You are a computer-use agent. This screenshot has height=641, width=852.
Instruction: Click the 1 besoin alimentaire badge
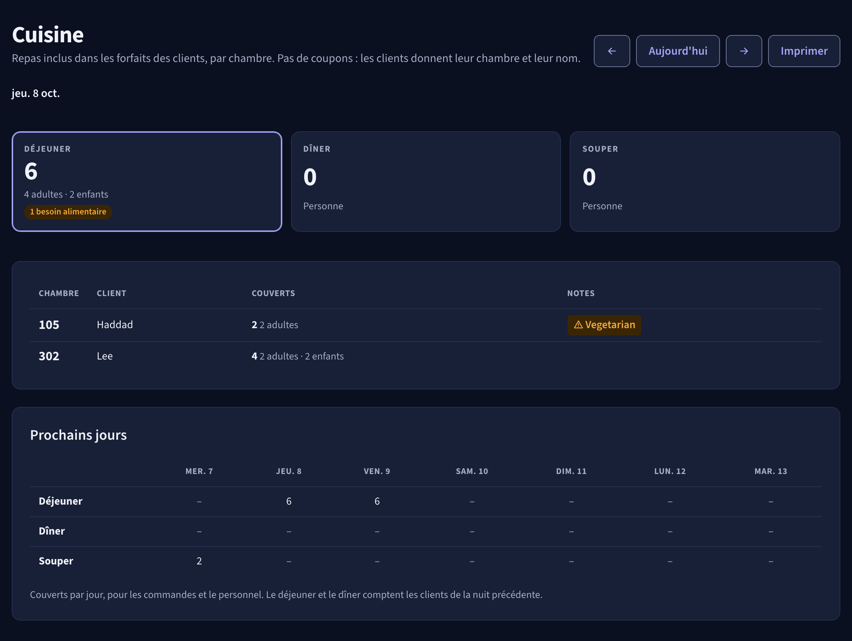tap(68, 212)
